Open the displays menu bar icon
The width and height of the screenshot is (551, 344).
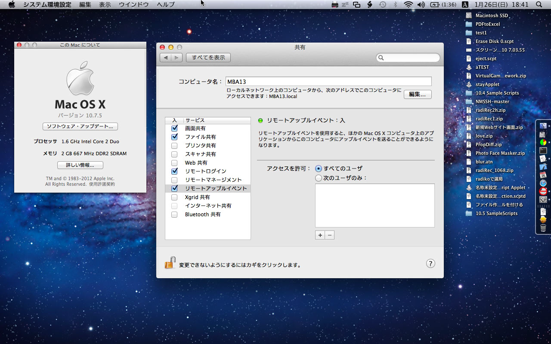pos(356,4)
